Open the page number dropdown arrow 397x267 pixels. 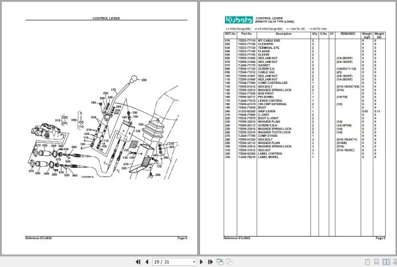(194, 262)
